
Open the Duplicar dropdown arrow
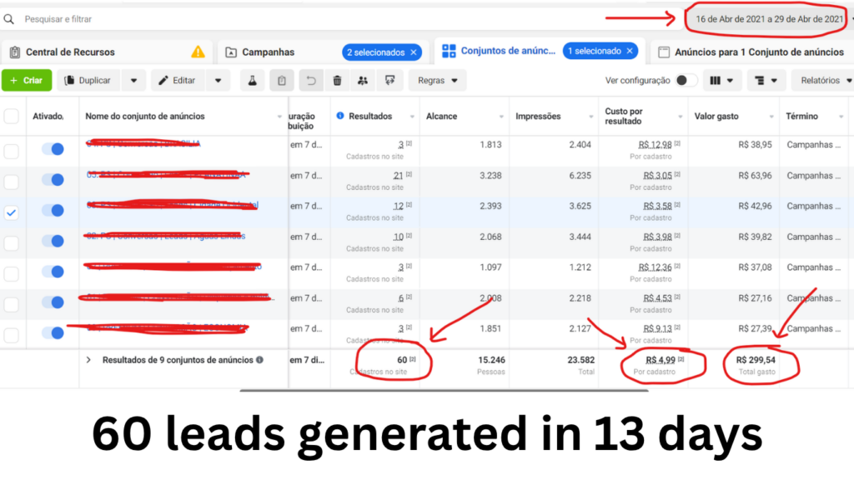point(133,81)
